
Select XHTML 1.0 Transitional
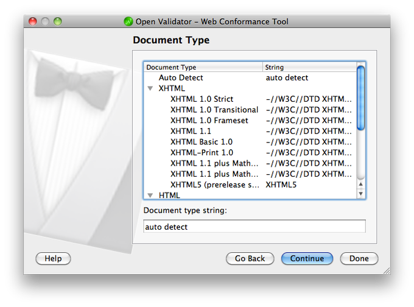[250, 110]
